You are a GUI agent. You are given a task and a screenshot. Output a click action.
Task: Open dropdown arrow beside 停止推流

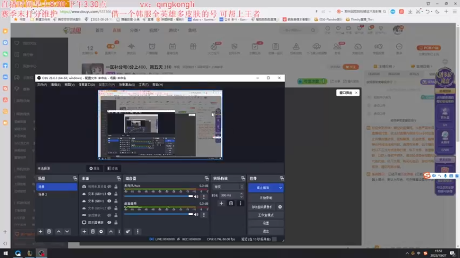280,188
